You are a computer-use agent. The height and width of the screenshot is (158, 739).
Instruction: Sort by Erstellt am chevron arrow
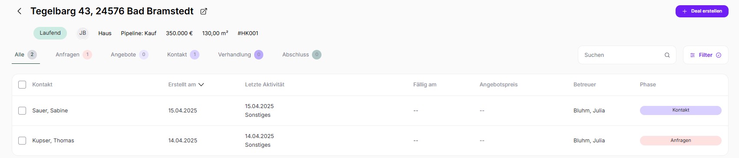[201, 85]
